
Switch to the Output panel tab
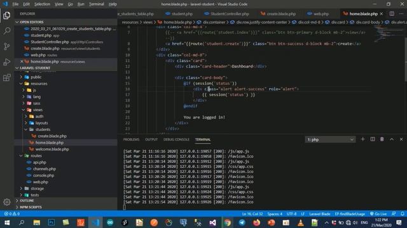(151, 139)
